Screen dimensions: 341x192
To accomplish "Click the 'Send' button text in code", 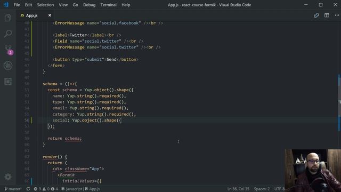I will 111,59.
